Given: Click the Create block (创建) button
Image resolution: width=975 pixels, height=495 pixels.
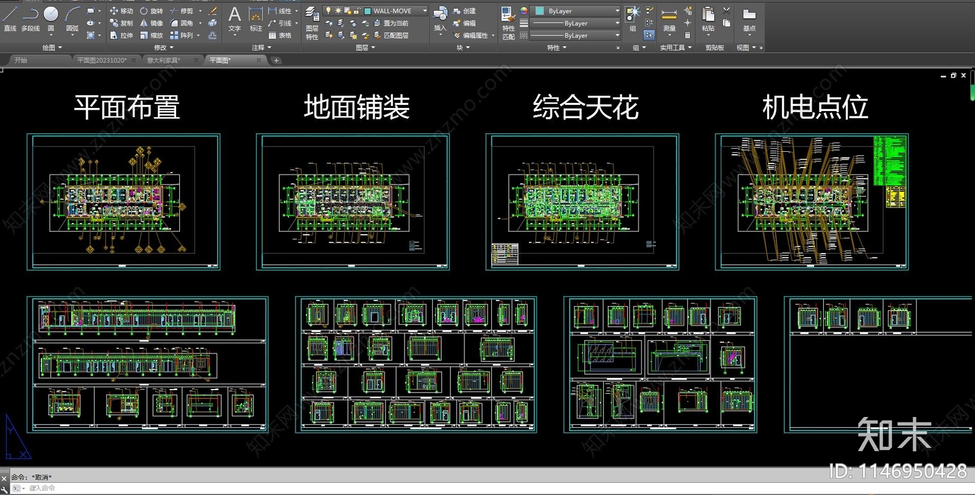Looking at the screenshot, I should point(464,11).
